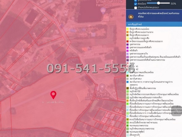182x137 pixels.
Task: Select the purple อุตสาหกรรม legend swatch
Action: click(127, 44)
